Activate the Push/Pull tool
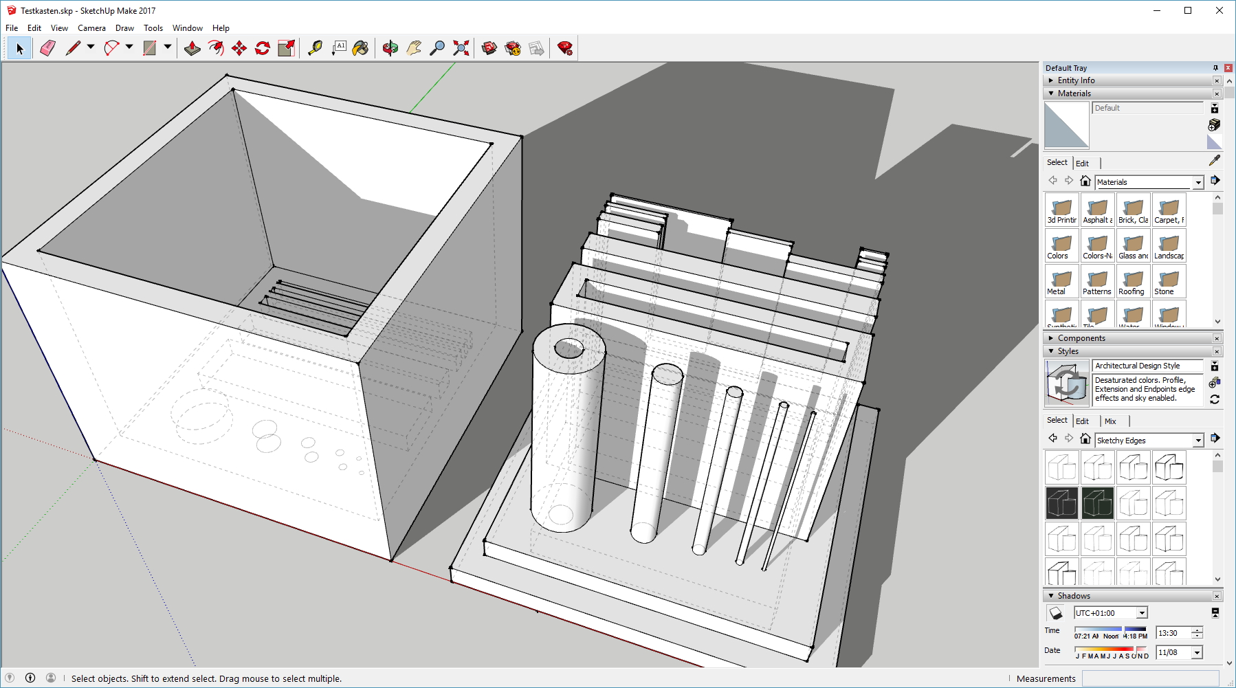The height and width of the screenshot is (688, 1236). pyautogui.click(x=192, y=48)
